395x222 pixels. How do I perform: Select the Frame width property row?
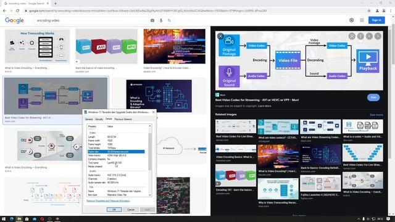116,141
